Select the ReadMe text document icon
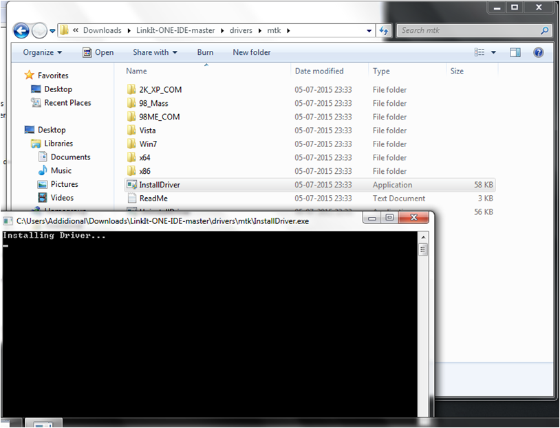This screenshot has width=560, height=428. (132, 198)
